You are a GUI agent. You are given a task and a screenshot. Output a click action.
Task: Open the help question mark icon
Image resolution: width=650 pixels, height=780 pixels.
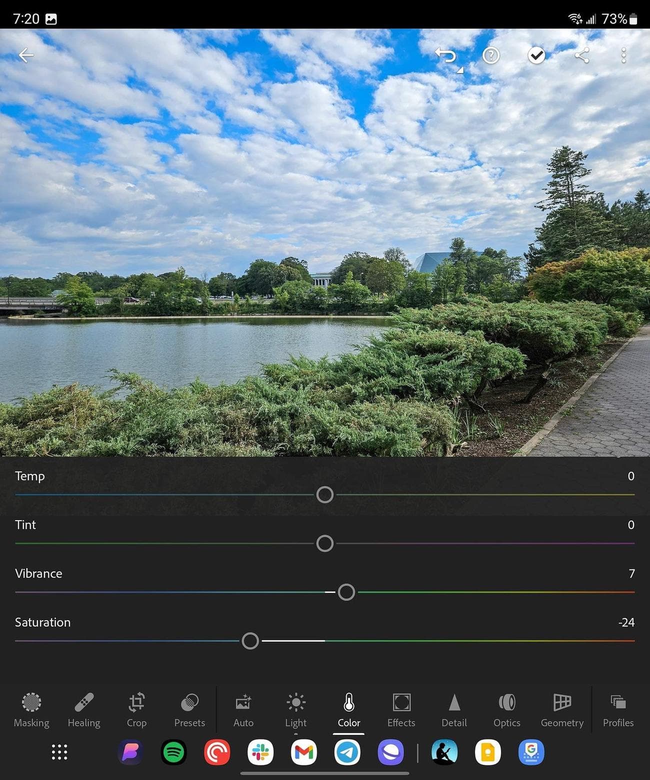click(490, 55)
